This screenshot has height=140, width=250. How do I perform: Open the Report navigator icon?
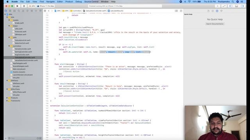[40, 11]
